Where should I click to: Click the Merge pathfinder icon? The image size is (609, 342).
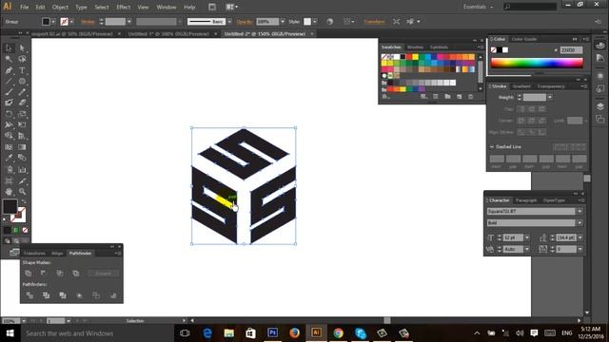[x=63, y=295]
